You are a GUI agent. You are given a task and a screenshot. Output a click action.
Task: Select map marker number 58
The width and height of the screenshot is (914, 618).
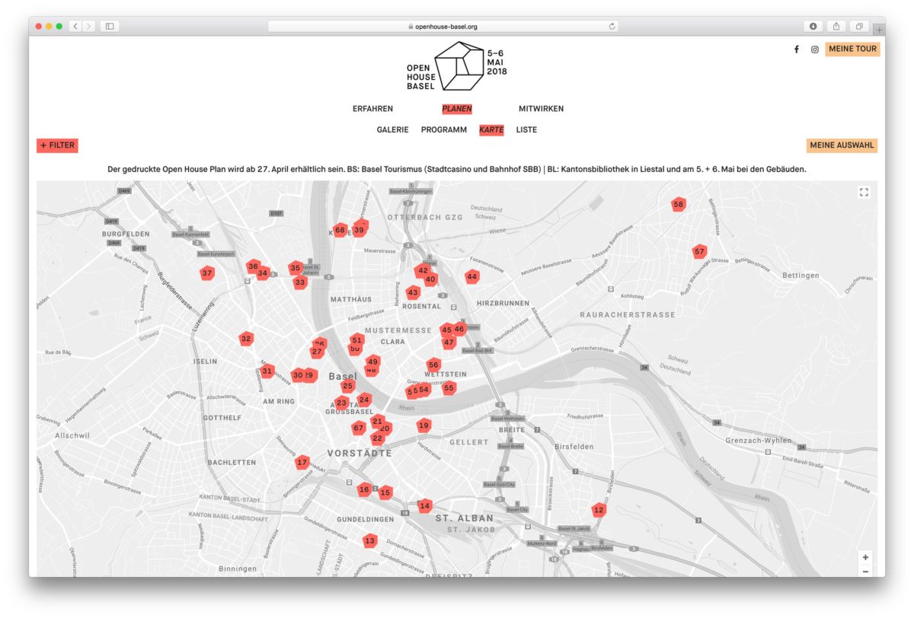coord(678,204)
